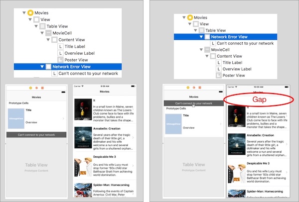Click the Title Label 'L' icon in right outline

click(219, 63)
